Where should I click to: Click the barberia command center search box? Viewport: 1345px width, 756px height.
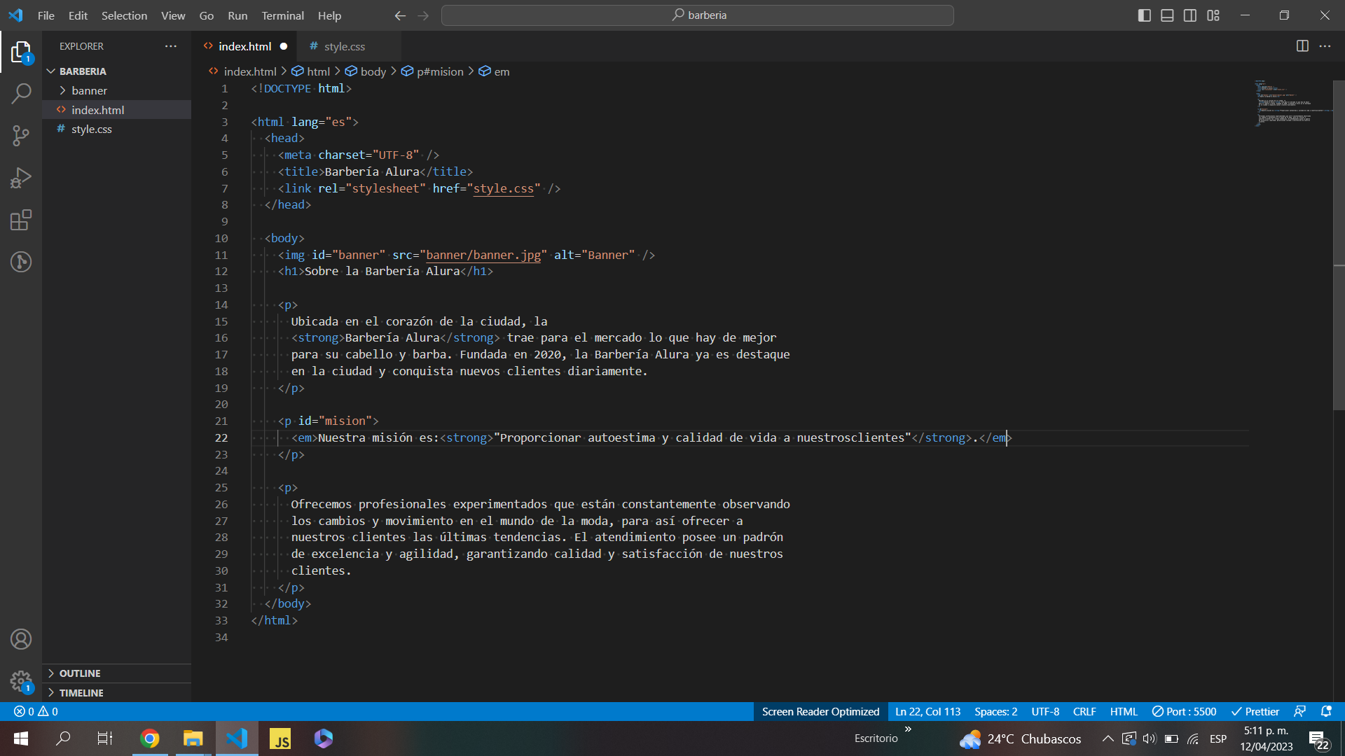[x=697, y=15]
